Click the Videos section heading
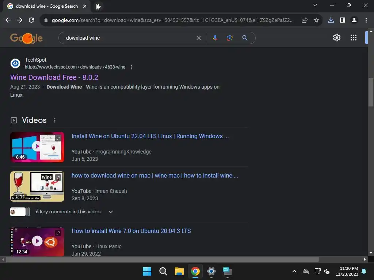374x280 pixels. [34, 120]
